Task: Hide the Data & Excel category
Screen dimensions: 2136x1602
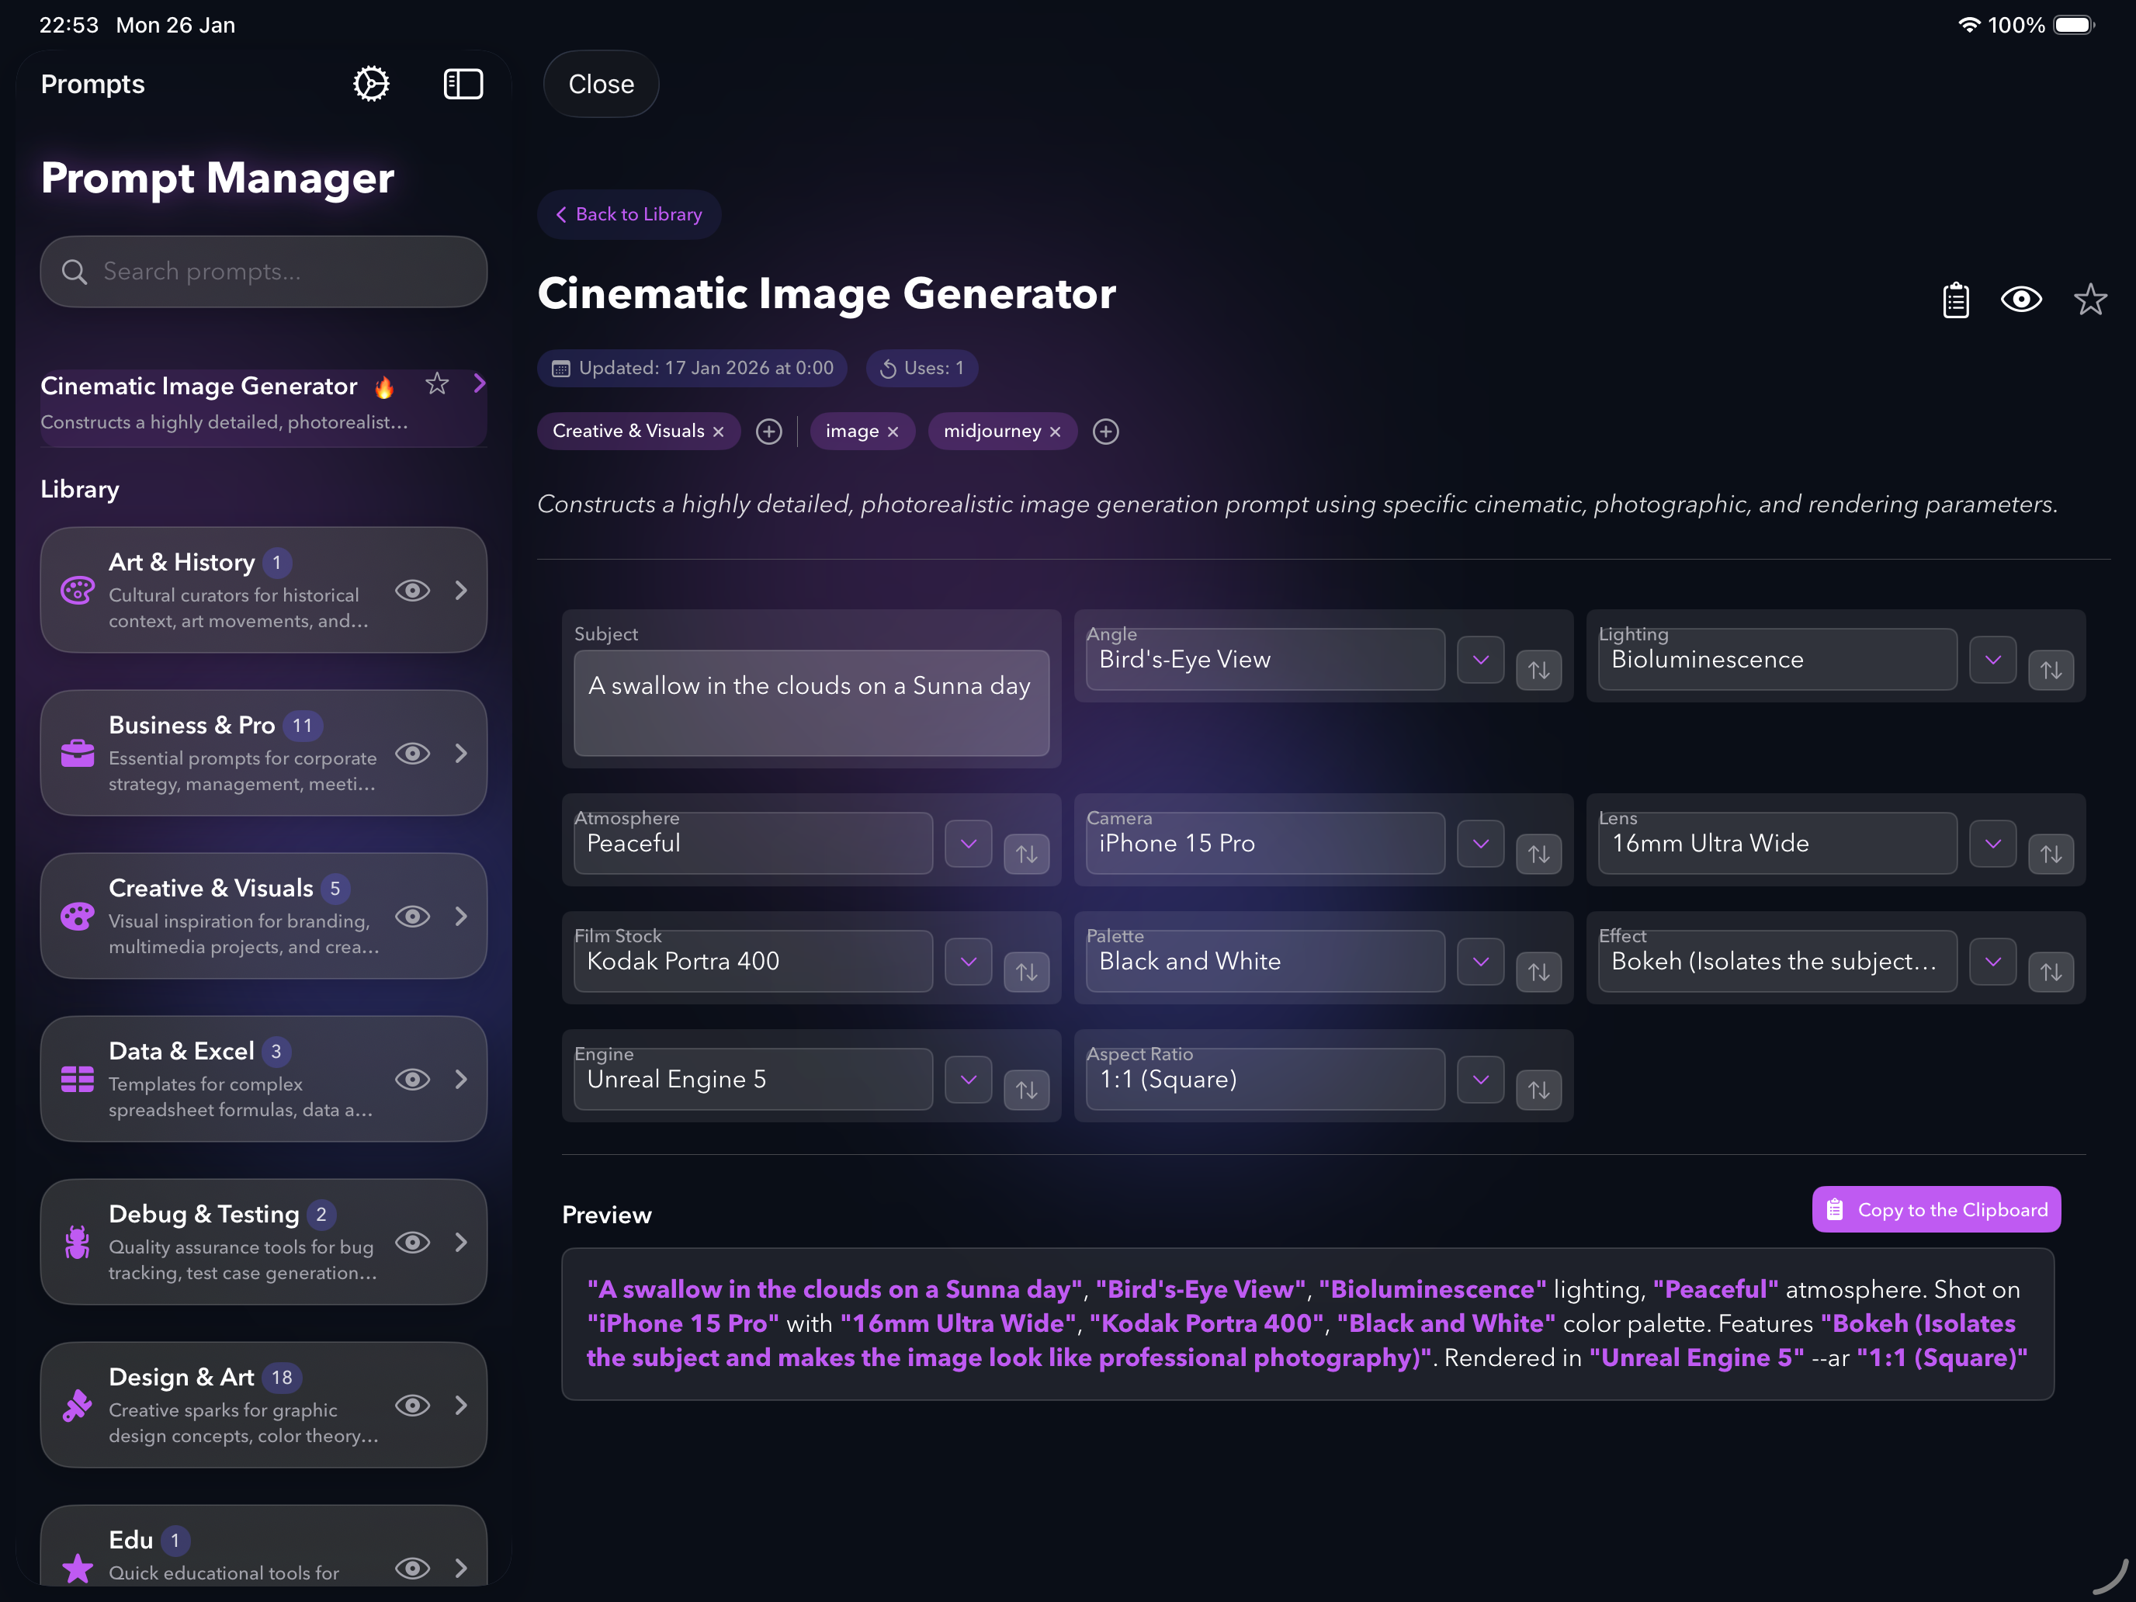Action: pos(412,1080)
